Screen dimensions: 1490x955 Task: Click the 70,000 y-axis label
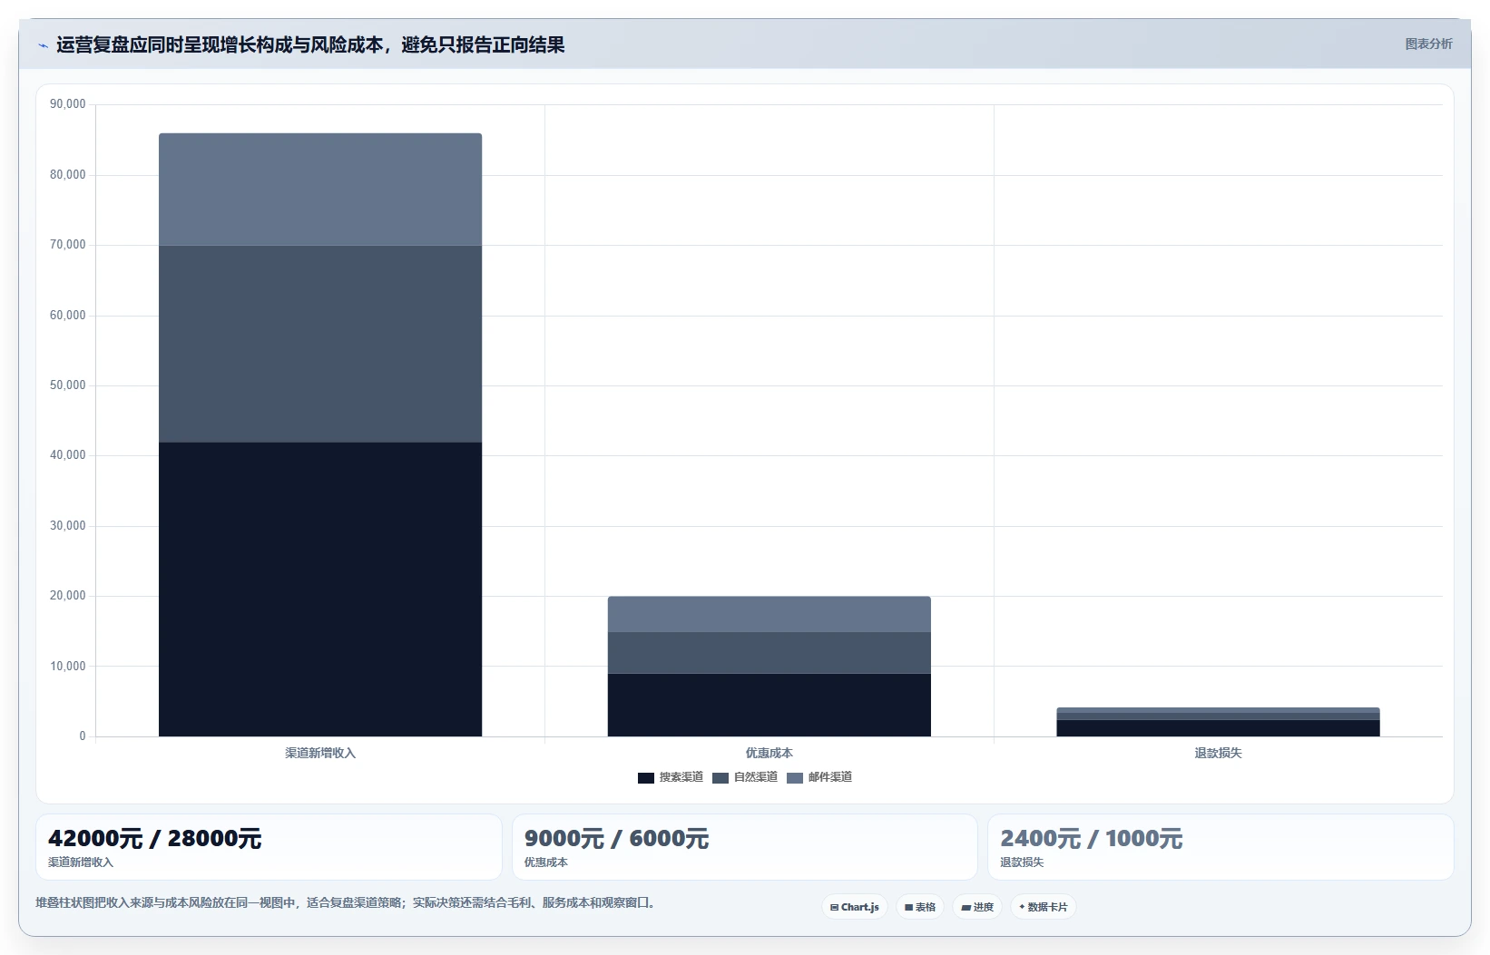68,245
